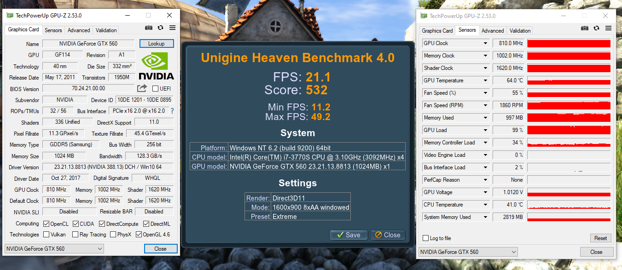
Task: Refresh icon in the Graphics Card GPU-Z window
Action: (161, 28)
